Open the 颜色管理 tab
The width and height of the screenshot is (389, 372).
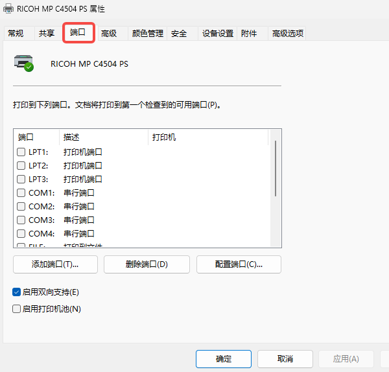coord(148,33)
